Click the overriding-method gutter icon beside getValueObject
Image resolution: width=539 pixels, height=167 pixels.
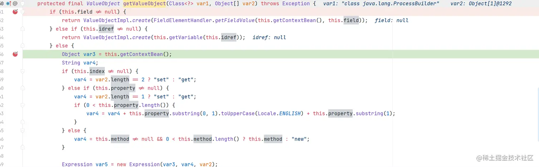[8, 4]
